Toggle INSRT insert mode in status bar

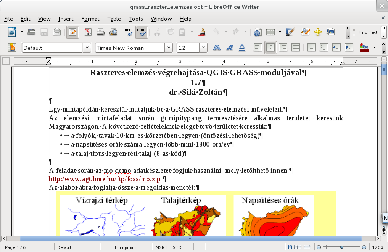coord(161,247)
